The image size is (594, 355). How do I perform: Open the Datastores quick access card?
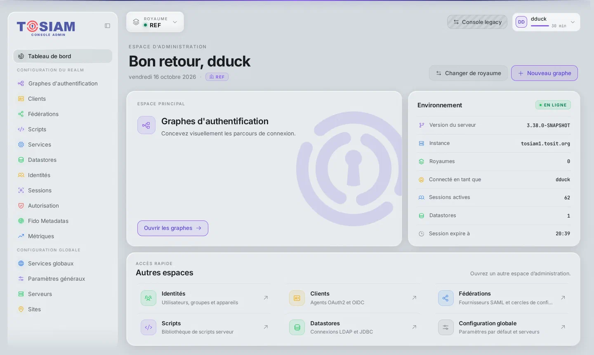pos(354,327)
